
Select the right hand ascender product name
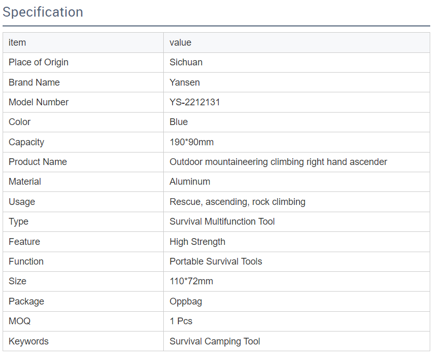click(278, 162)
